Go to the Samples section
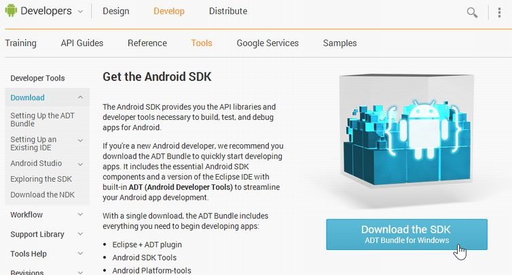 pyautogui.click(x=340, y=43)
